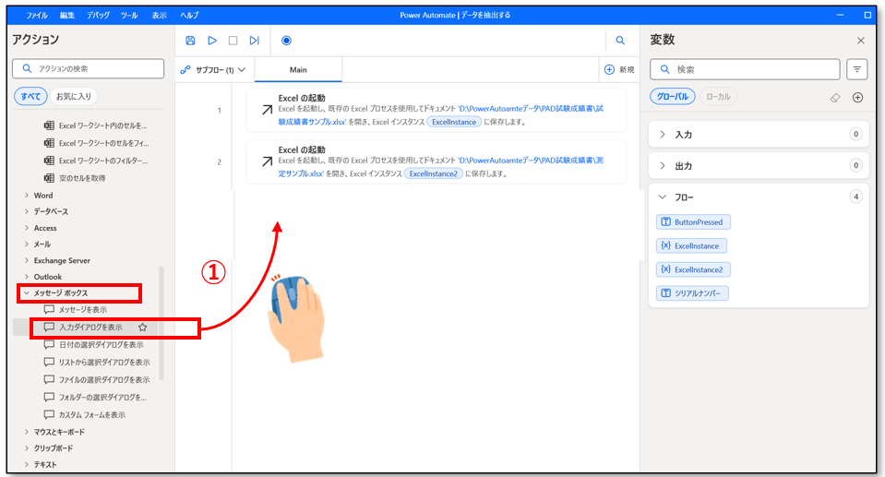Click the アクションの検索 search field

(x=92, y=69)
